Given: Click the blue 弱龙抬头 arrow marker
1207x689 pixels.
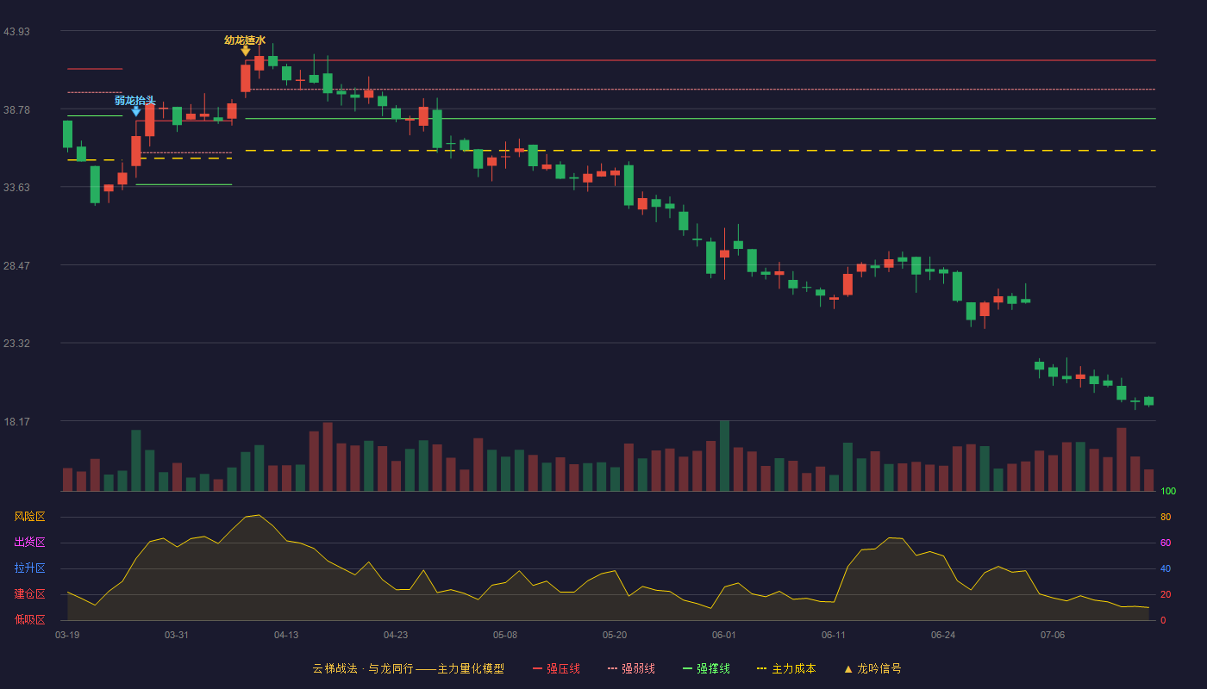Looking at the screenshot, I should click(x=136, y=111).
